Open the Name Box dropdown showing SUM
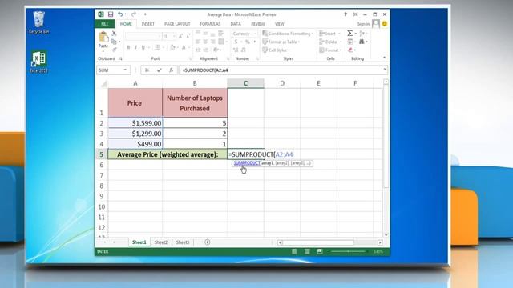The height and width of the screenshot is (288, 513). click(x=125, y=70)
